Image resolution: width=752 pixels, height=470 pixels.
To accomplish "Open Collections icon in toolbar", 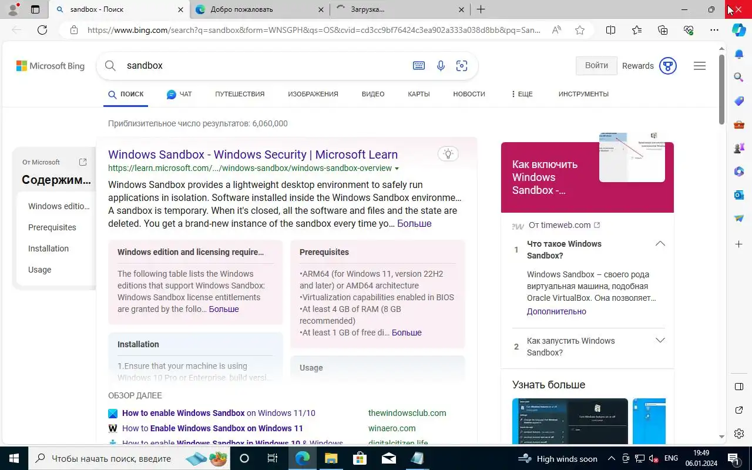I will [663, 30].
